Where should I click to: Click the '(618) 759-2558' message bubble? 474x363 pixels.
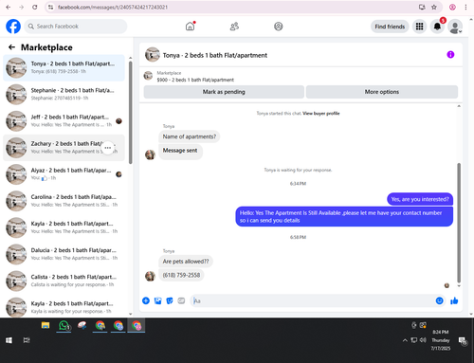(181, 275)
